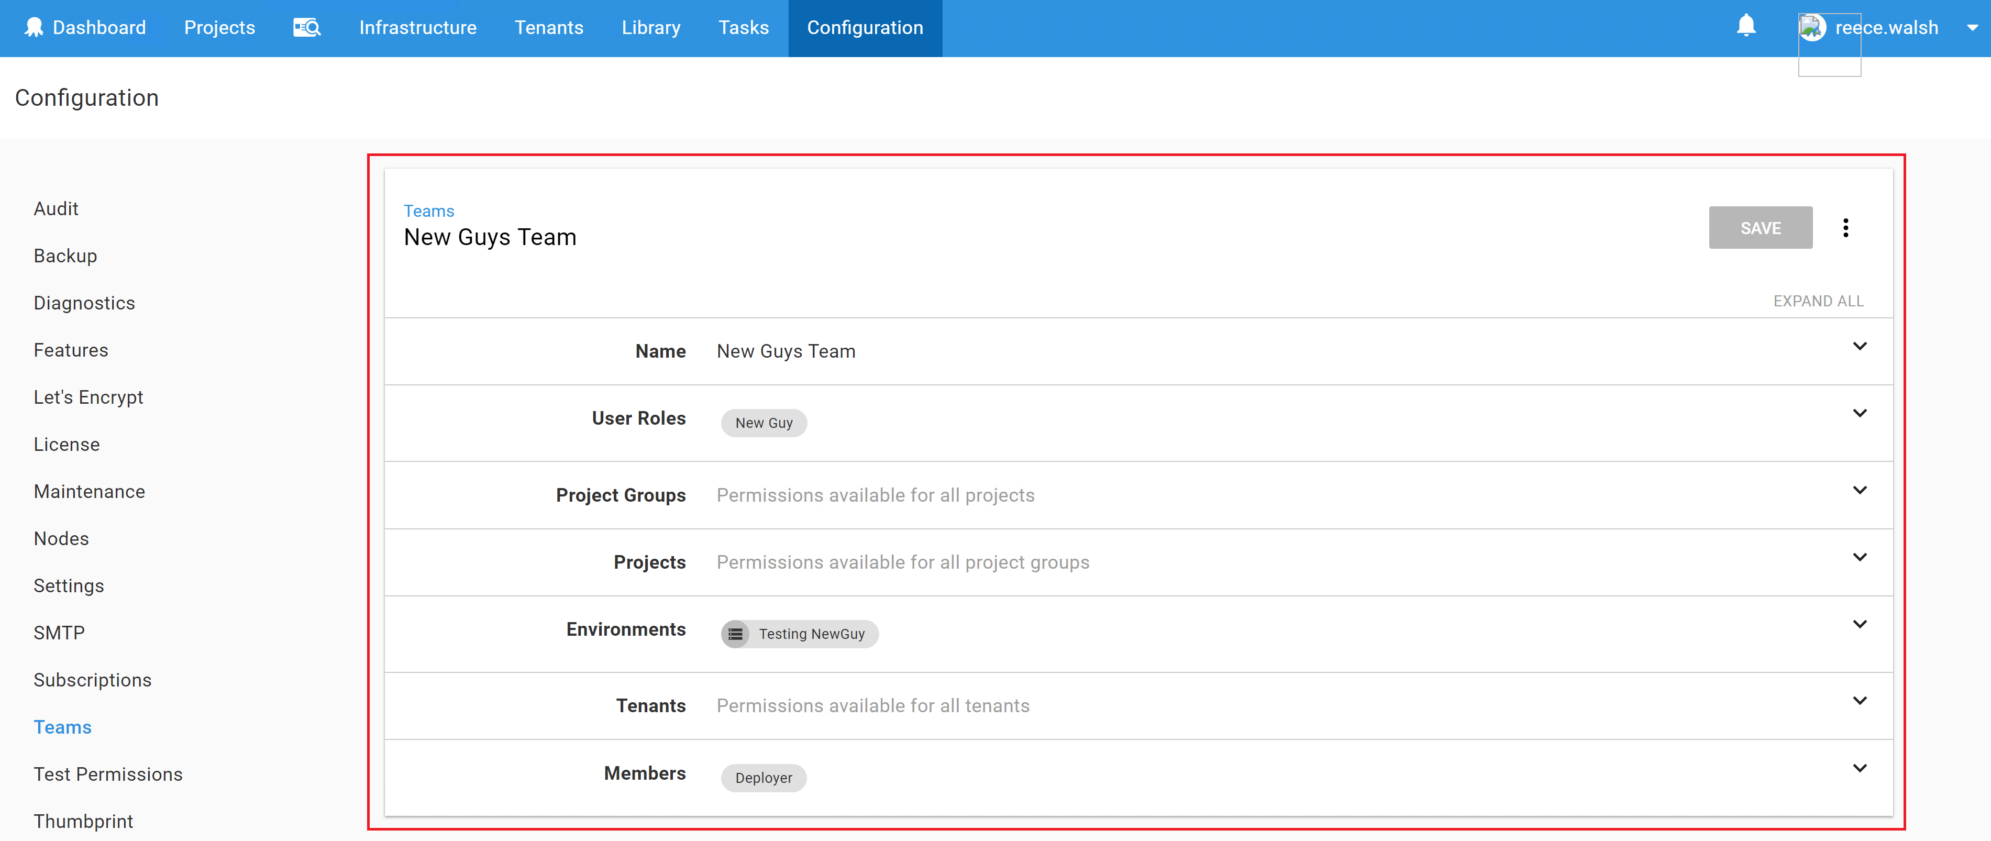Click the notifications bell icon

(1746, 26)
